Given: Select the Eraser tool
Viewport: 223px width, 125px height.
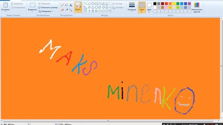Looking at the screenshot, I should (62, 10).
